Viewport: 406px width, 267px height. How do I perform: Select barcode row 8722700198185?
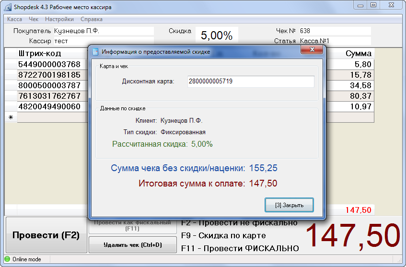49,75
